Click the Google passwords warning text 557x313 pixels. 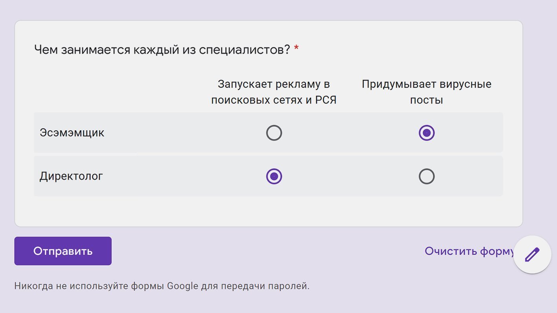click(x=162, y=286)
